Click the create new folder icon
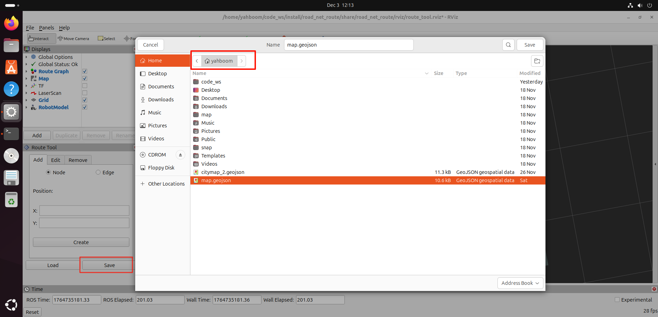The image size is (658, 317). 537,61
